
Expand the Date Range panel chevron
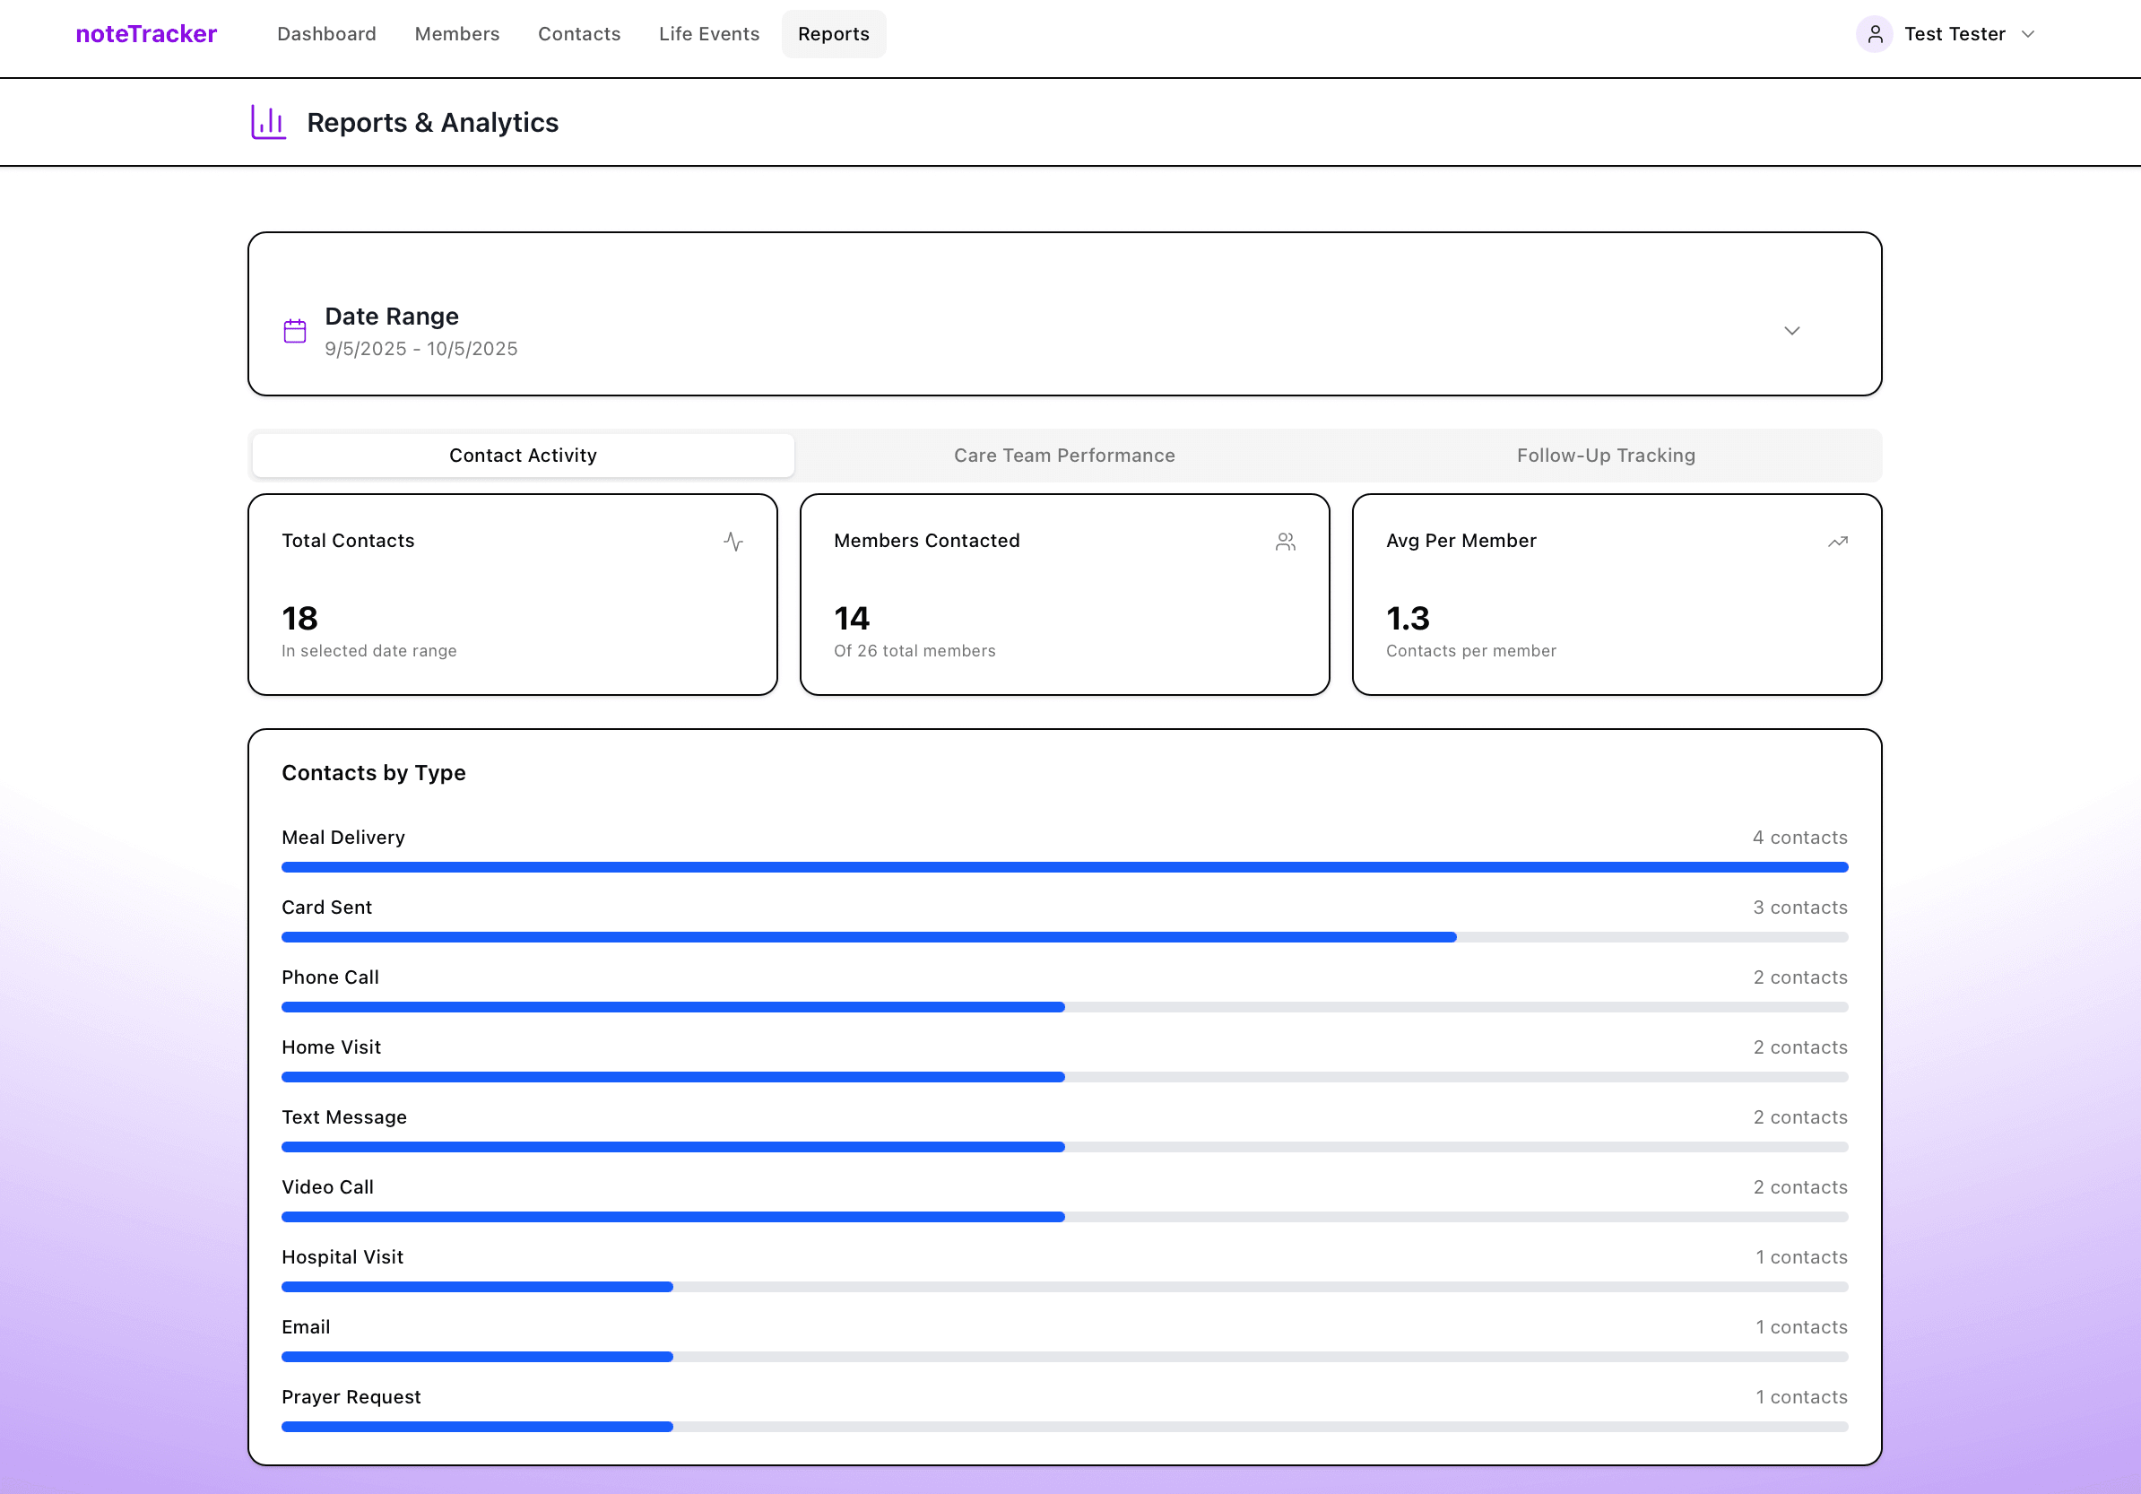1791,330
